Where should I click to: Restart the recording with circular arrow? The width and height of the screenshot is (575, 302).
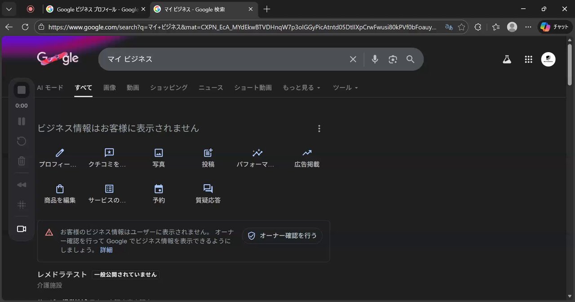22,141
